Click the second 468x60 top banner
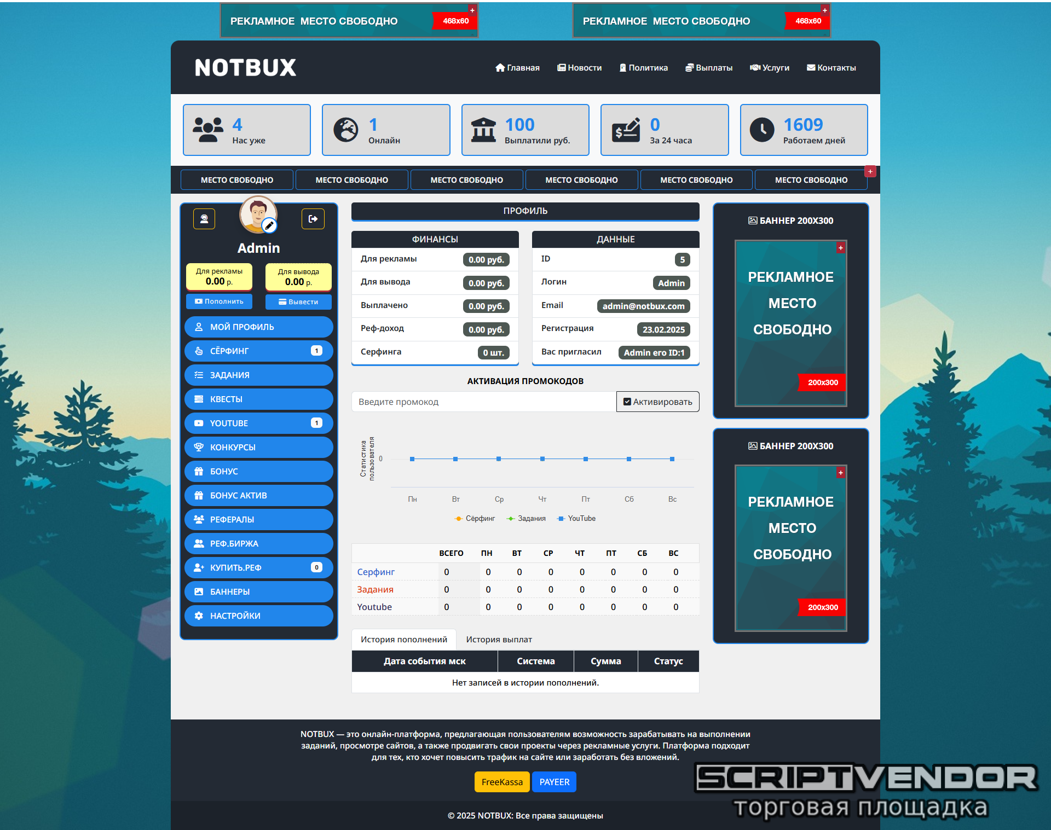Image resolution: width=1051 pixels, height=830 pixels. pos(702,21)
